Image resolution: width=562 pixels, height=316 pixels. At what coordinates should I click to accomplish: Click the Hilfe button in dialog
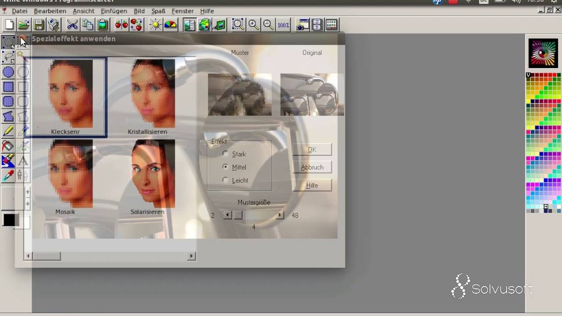[312, 185]
